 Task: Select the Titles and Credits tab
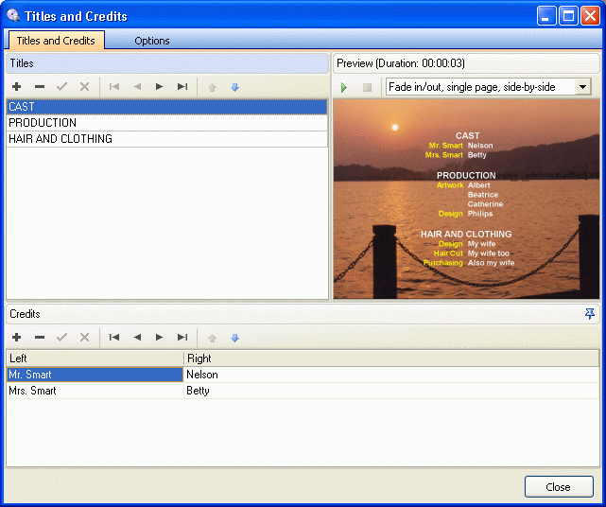pos(56,41)
